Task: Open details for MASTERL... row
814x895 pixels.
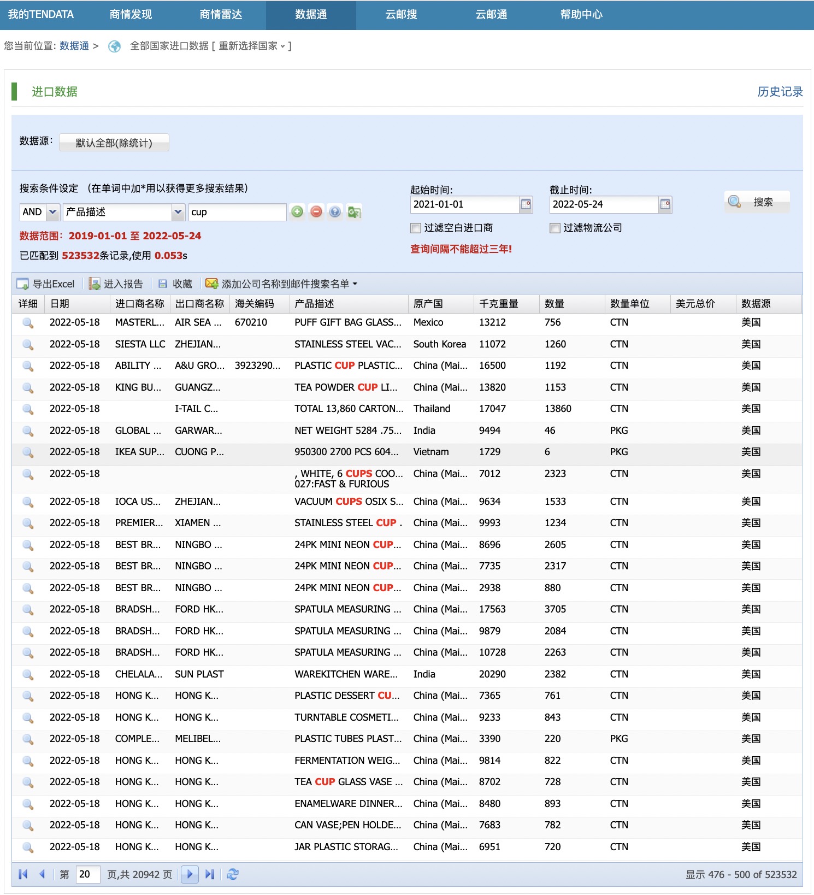Action: tap(28, 323)
